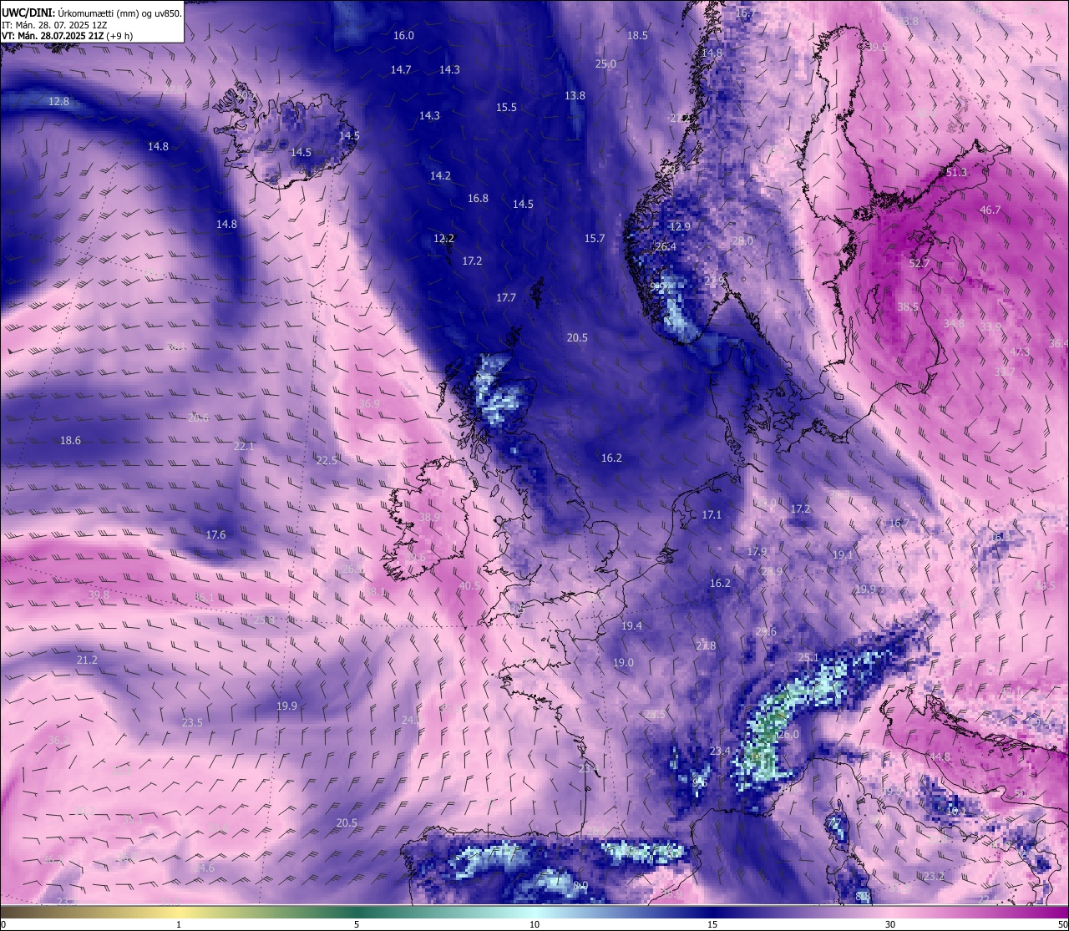Select the 51.3 value over Finland

[x=956, y=172]
